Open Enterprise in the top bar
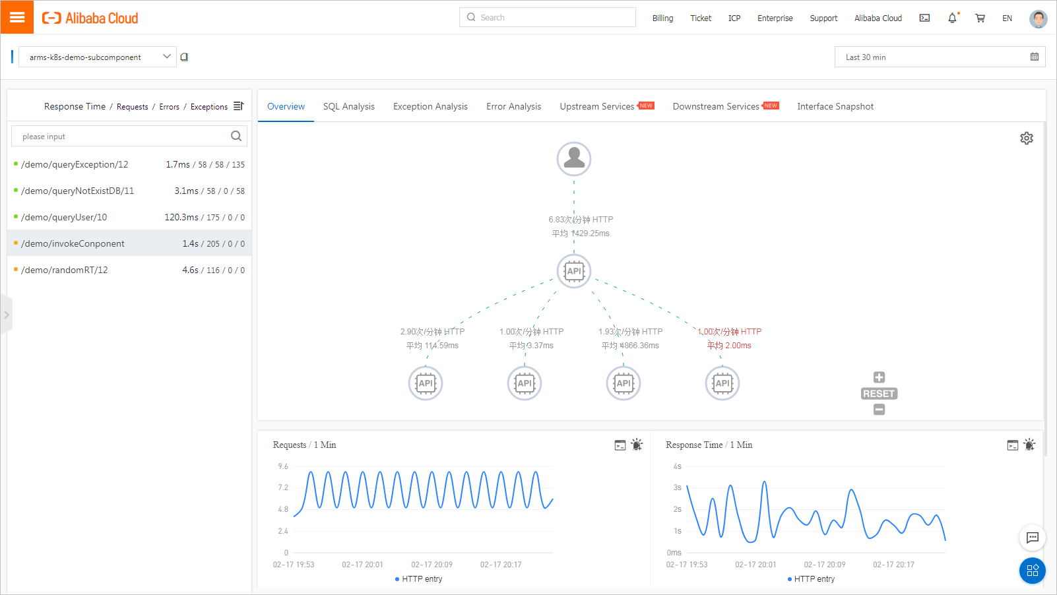This screenshot has width=1057, height=595. (775, 18)
